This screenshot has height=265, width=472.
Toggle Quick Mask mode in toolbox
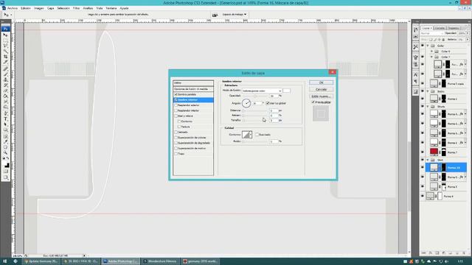pyautogui.click(x=5, y=172)
